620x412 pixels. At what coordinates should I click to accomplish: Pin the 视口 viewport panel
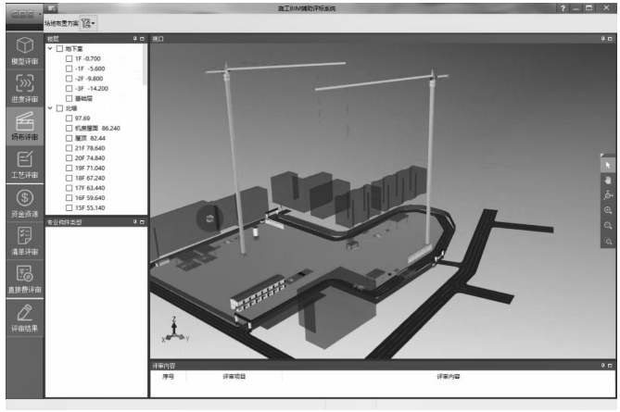(x=603, y=39)
